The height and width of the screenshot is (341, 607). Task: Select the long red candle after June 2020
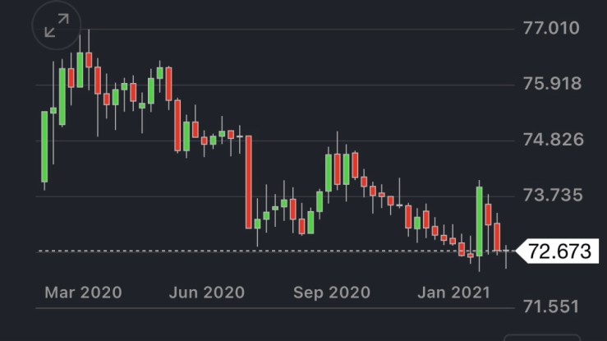[248, 182]
